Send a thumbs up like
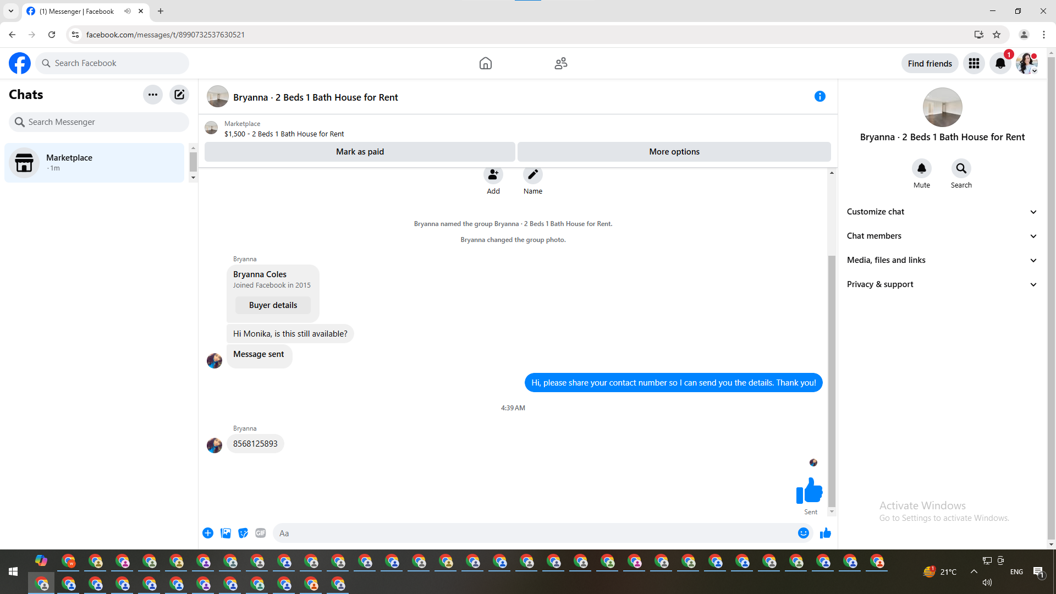The image size is (1056, 594). coord(825,533)
